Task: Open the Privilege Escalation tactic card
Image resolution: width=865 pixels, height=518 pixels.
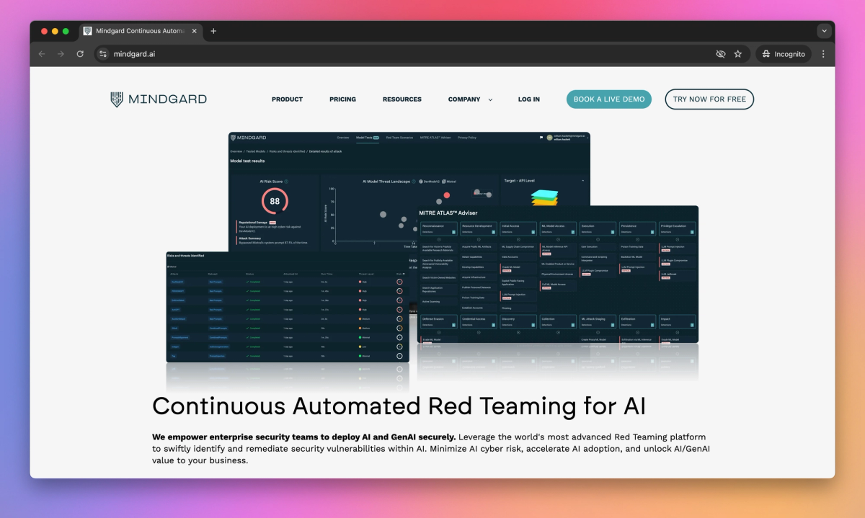Action: click(x=678, y=228)
